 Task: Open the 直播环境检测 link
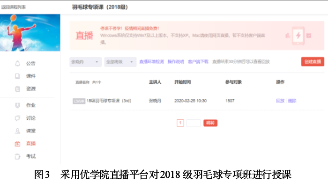152,62
